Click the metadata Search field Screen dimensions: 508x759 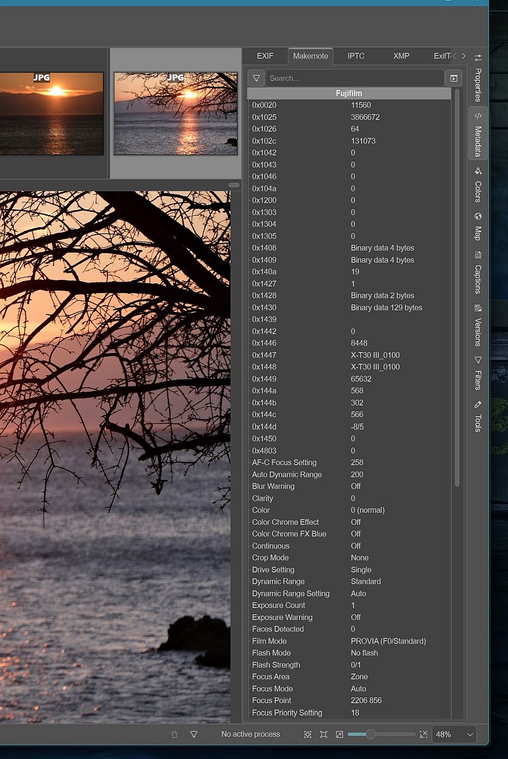click(354, 78)
